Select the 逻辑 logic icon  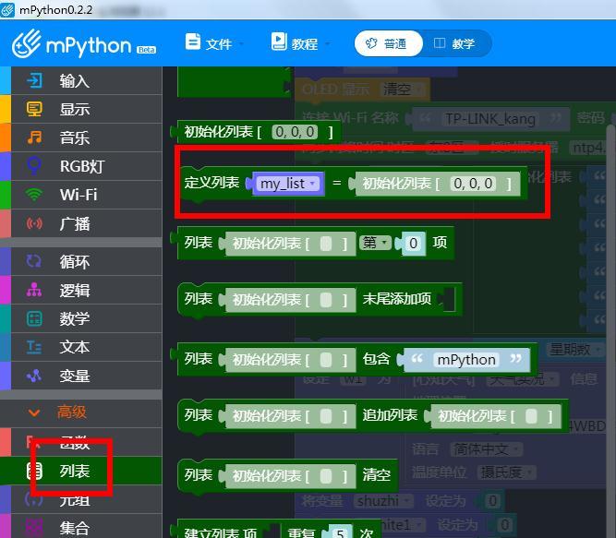[x=34, y=290]
